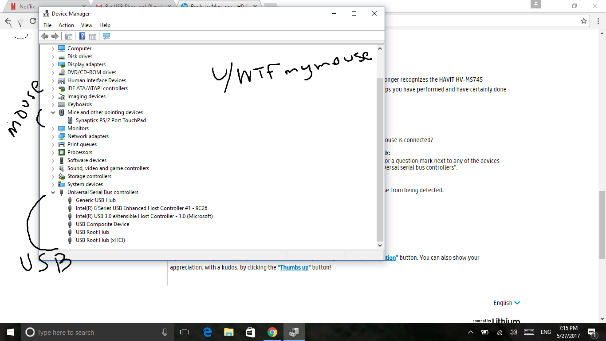Collapse the Universal Serial Bus controllers category
The height and width of the screenshot is (341, 606).
pos(53,192)
